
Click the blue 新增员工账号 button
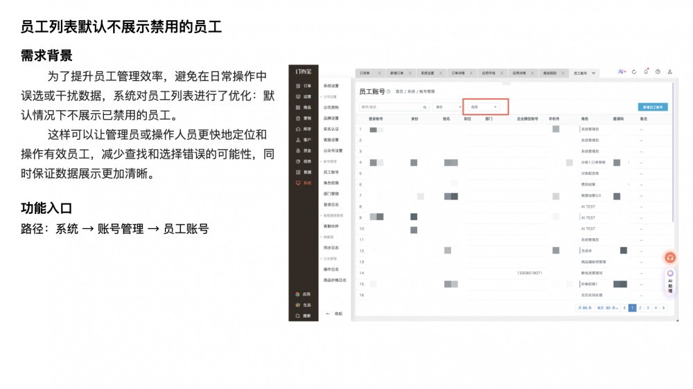tap(653, 107)
